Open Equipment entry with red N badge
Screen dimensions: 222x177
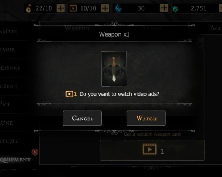(15, 160)
